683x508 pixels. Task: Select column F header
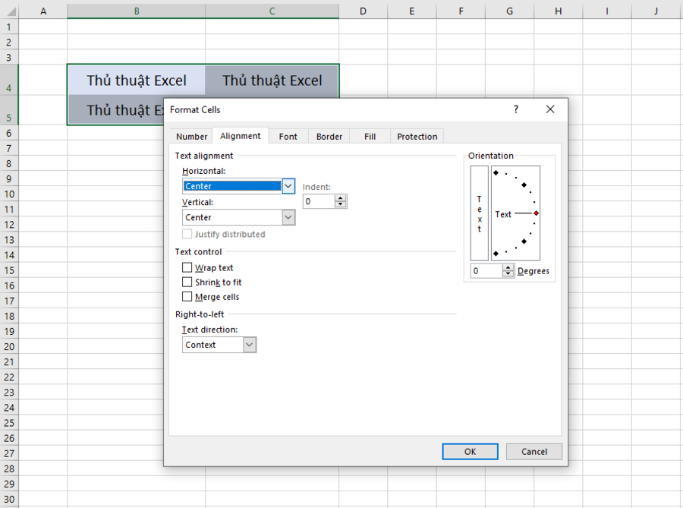[x=461, y=11]
